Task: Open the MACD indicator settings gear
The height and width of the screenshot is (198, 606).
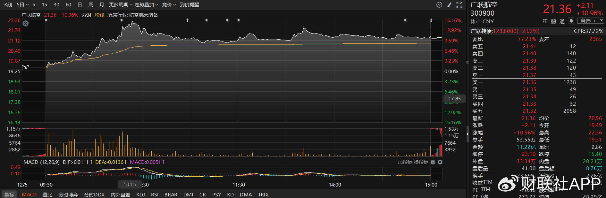Action: [433, 162]
